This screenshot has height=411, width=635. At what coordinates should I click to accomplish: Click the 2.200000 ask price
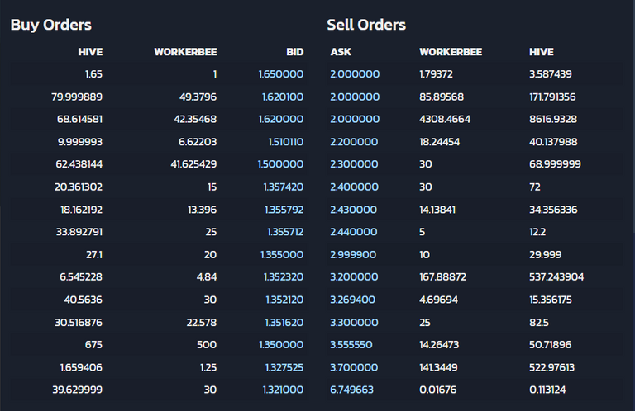(354, 142)
